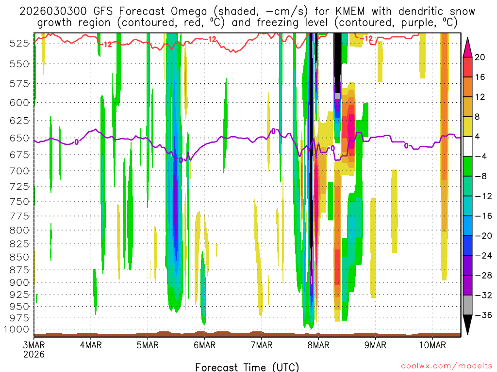Click the 3MAR 2026 axis label
The width and height of the screenshot is (497, 372).
click(34, 349)
